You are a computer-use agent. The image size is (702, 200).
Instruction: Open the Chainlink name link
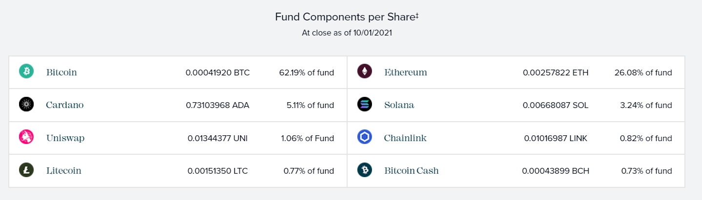coord(405,138)
